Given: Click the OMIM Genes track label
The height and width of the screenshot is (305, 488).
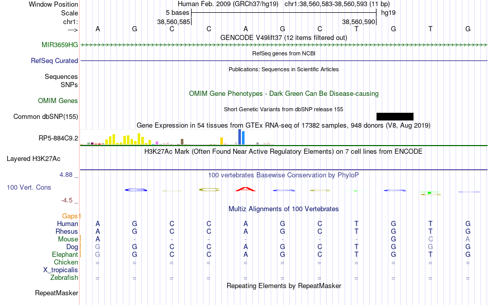Looking at the screenshot, I should [58, 101].
